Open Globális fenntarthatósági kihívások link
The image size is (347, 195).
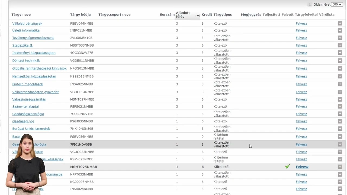click(39, 68)
